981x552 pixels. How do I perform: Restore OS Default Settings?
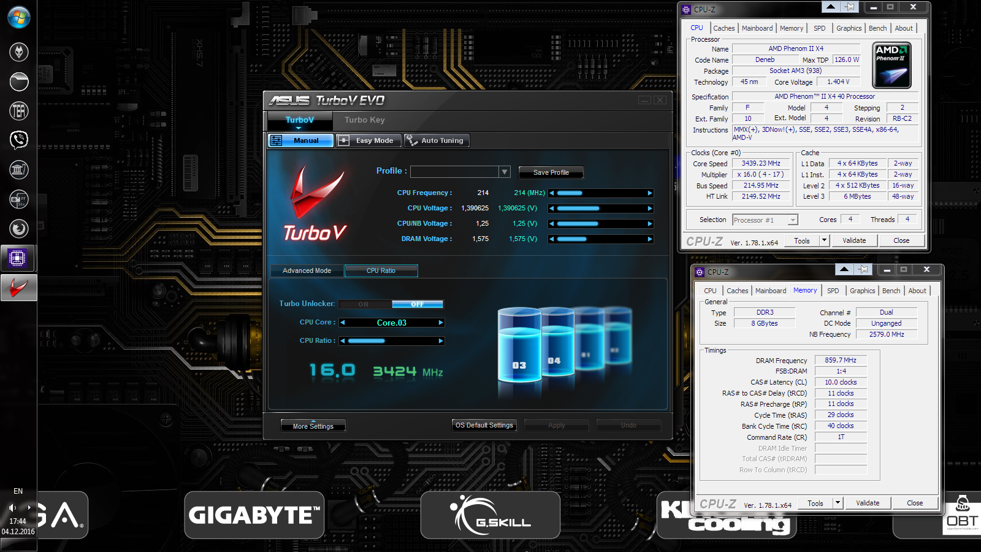coord(484,425)
